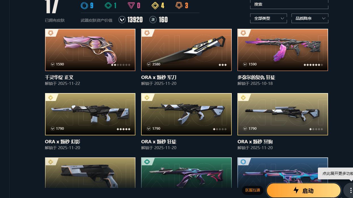Click the VP currency icon beside 13920

(x=122, y=20)
